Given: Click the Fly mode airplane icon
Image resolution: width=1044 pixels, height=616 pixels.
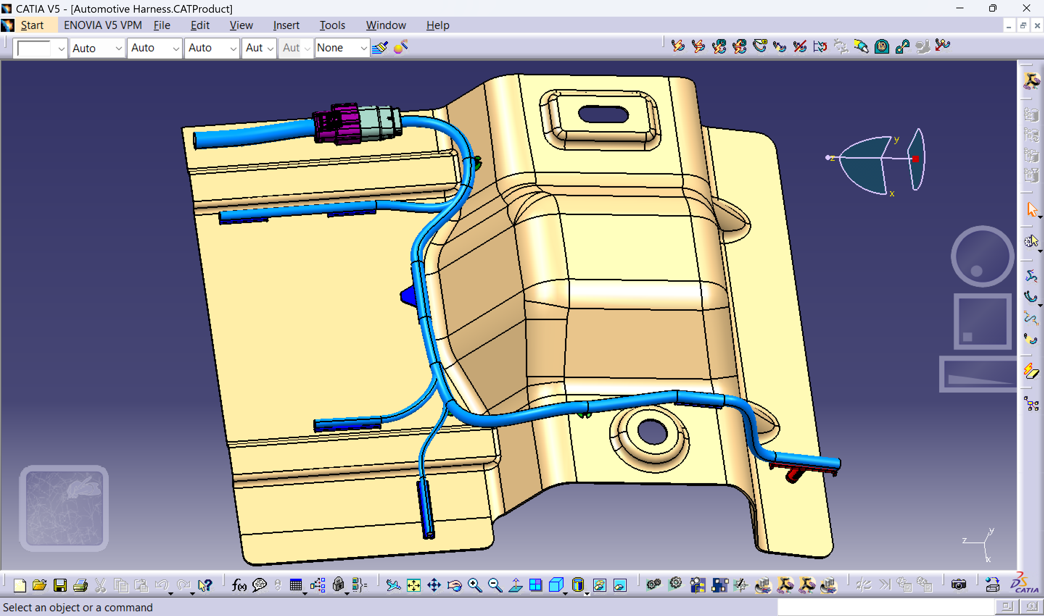Looking at the screenshot, I should 393,585.
